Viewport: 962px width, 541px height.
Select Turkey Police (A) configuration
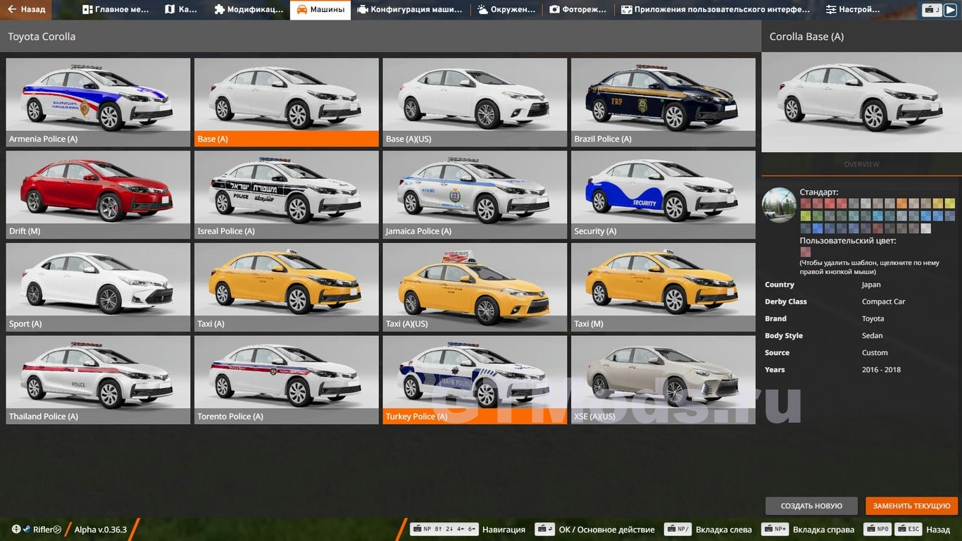pyautogui.click(x=475, y=380)
